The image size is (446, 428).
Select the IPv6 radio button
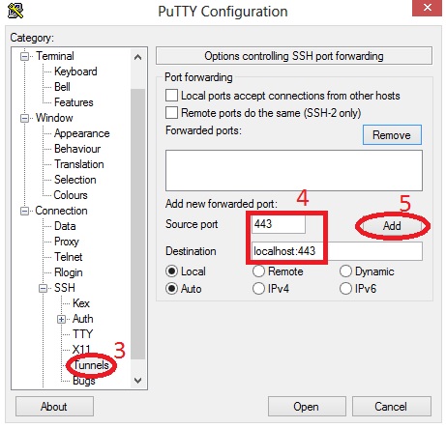pos(345,288)
